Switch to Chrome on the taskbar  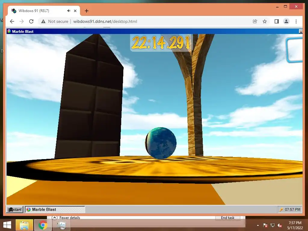click(x=43, y=225)
